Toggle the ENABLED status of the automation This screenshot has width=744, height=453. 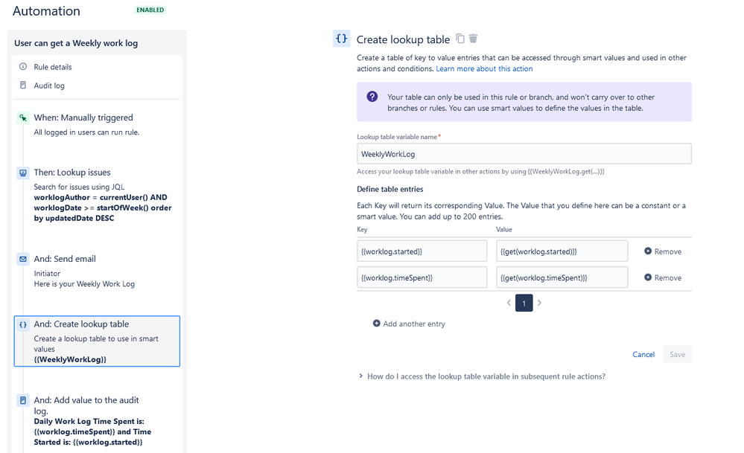[149, 10]
